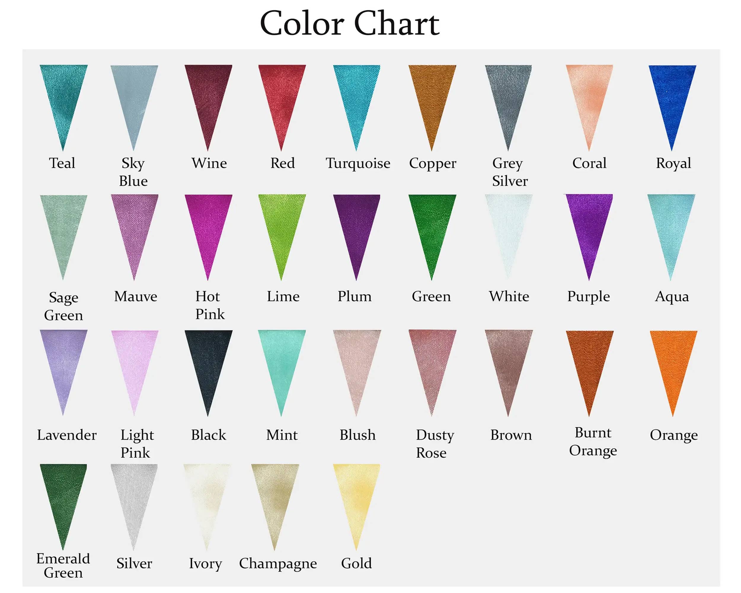
Task: Click the Lavender label text
Action: 67,435
